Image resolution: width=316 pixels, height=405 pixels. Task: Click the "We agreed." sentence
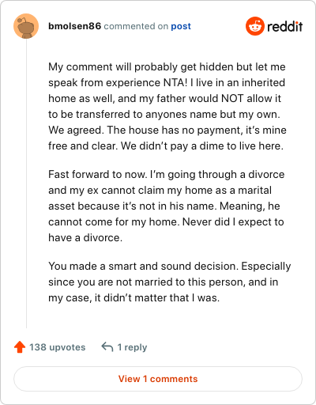(77, 131)
